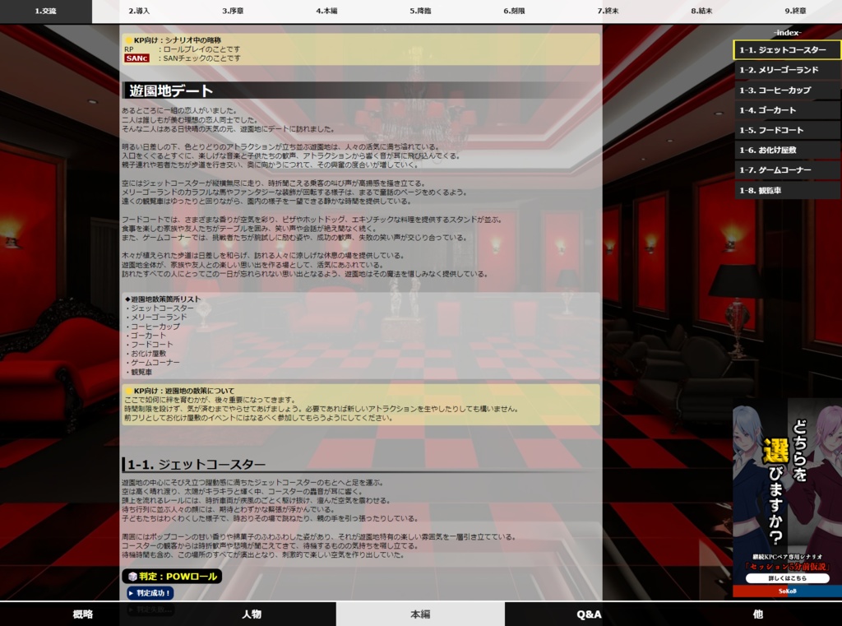Jump to index entry 1-5. フードコート
The image size is (842, 626).
click(x=787, y=130)
